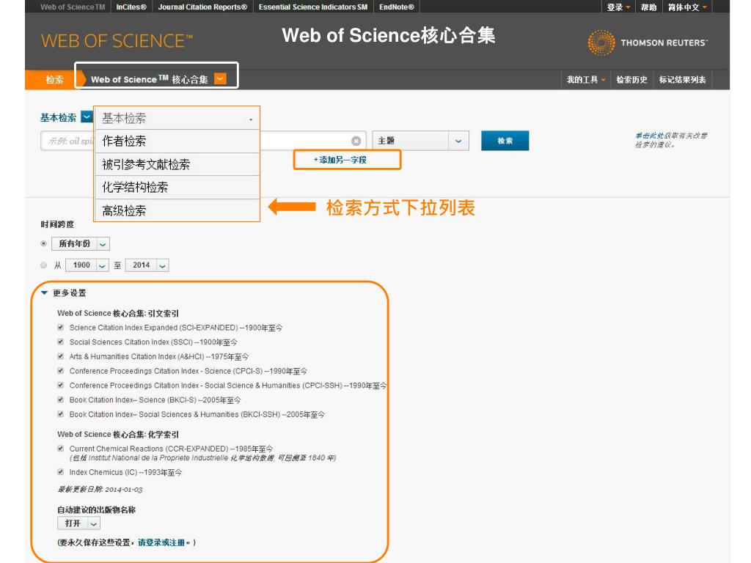The image size is (751, 563).
Task: Click the blue arrow next to 基本检索
Action: click(86, 117)
